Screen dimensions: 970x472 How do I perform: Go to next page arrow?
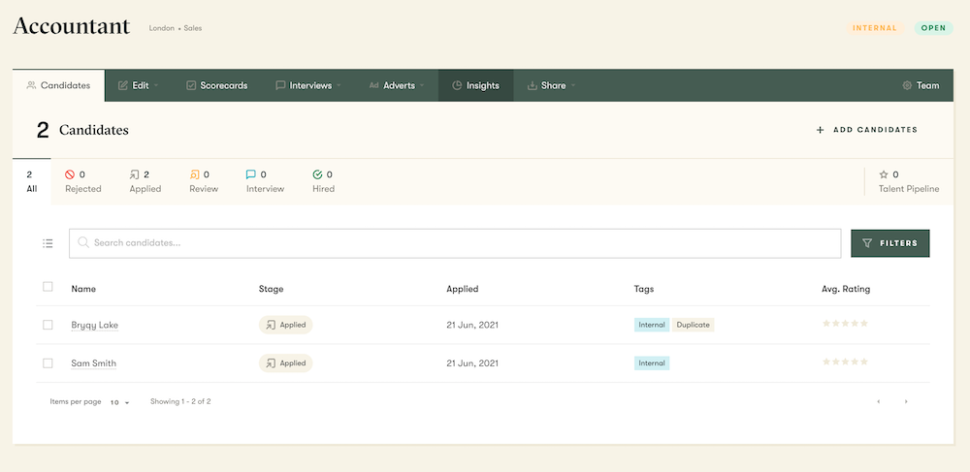[906, 401]
